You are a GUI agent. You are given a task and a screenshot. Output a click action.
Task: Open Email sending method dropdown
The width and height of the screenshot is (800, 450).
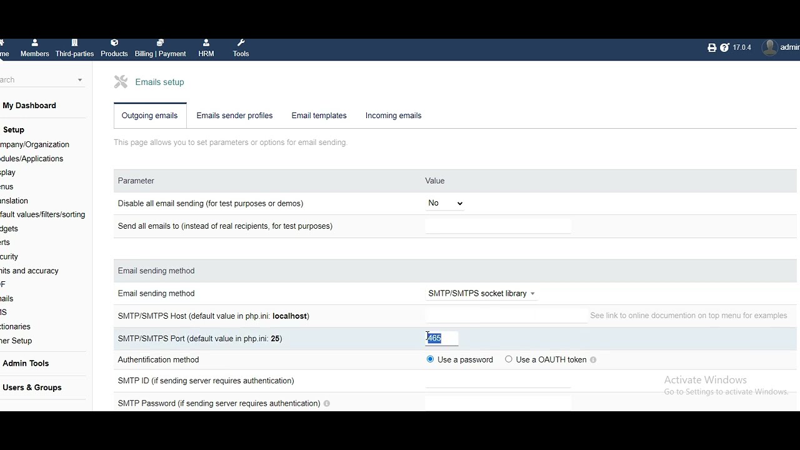coord(481,294)
